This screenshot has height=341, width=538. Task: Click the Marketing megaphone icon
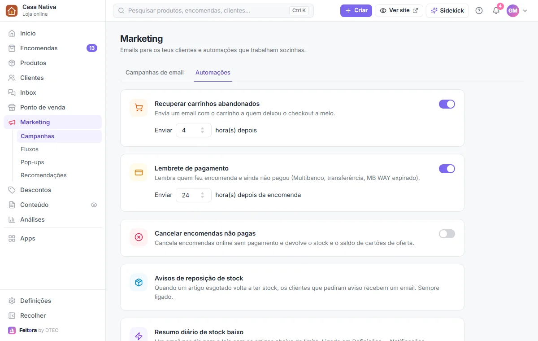(12, 122)
